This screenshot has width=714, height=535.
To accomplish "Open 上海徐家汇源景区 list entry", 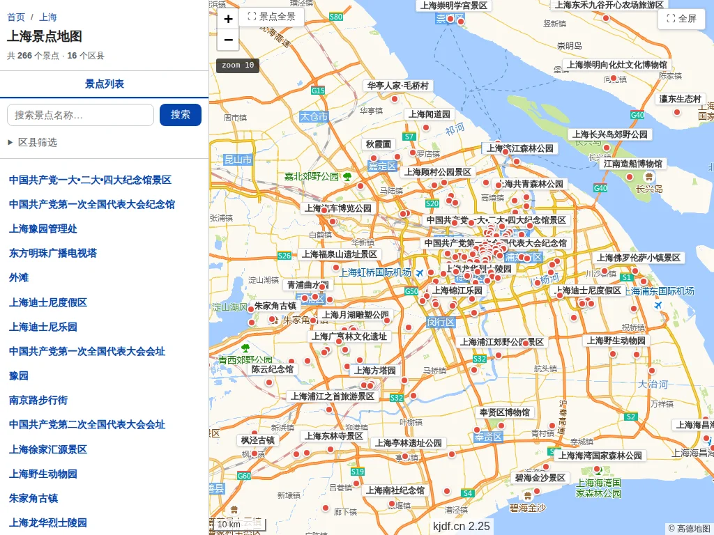I will pos(48,449).
